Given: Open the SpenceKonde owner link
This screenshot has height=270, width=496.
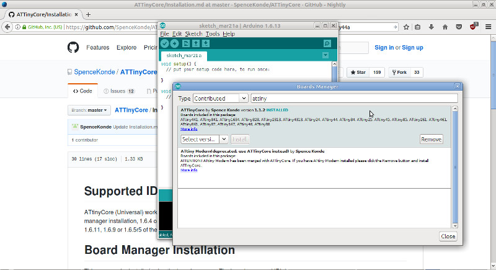Looking at the screenshot, I should [x=94, y=72].
